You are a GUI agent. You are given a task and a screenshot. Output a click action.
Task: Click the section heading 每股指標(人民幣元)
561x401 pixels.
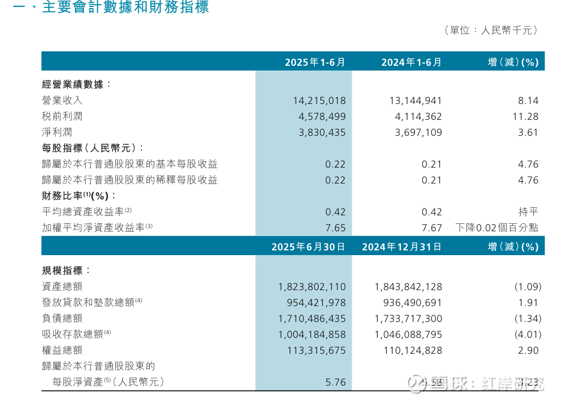[x=90, y=148]
